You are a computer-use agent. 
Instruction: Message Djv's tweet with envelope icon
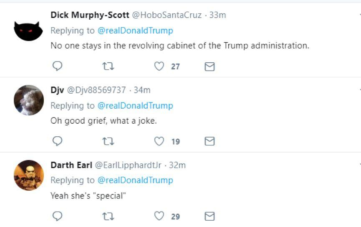[210, 142]
